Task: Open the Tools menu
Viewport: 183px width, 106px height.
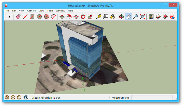Action: [50, 11]
